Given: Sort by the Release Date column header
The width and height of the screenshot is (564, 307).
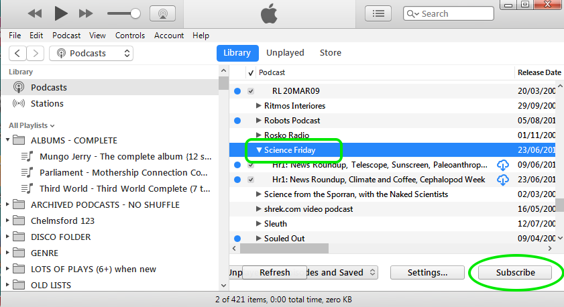Looking at the screenshot, I should [x=539, y=72].
